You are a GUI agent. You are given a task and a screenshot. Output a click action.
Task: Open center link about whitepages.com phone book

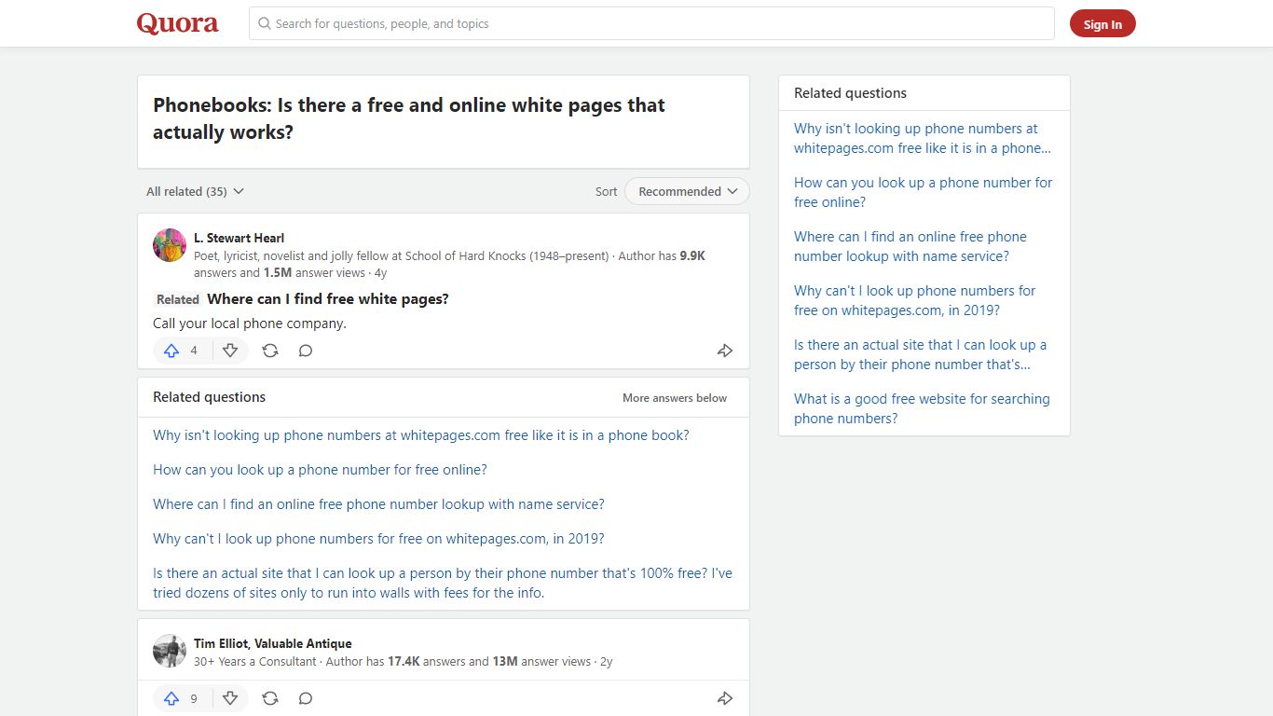[x=421, y=435]
